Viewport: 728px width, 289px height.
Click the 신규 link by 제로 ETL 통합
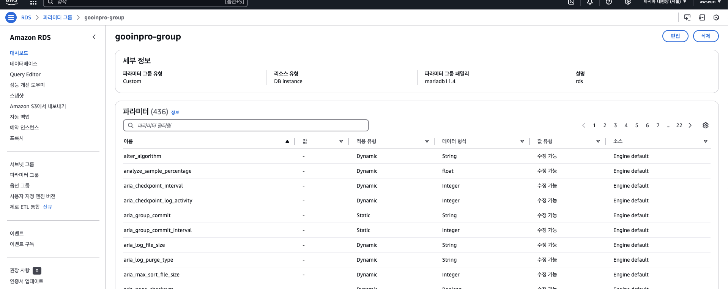[47, 207]
